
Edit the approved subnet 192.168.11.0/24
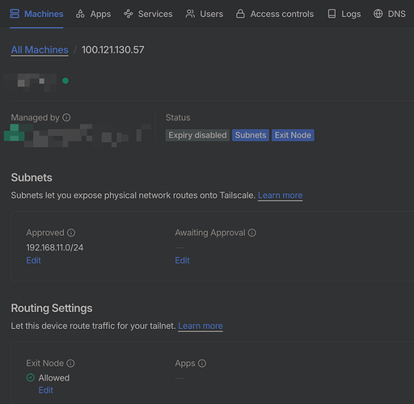[34, 260]
